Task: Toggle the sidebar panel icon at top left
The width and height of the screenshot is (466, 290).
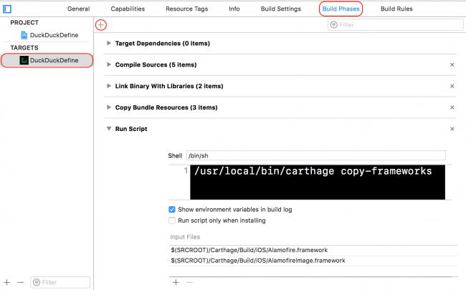Action: point(8,9)
